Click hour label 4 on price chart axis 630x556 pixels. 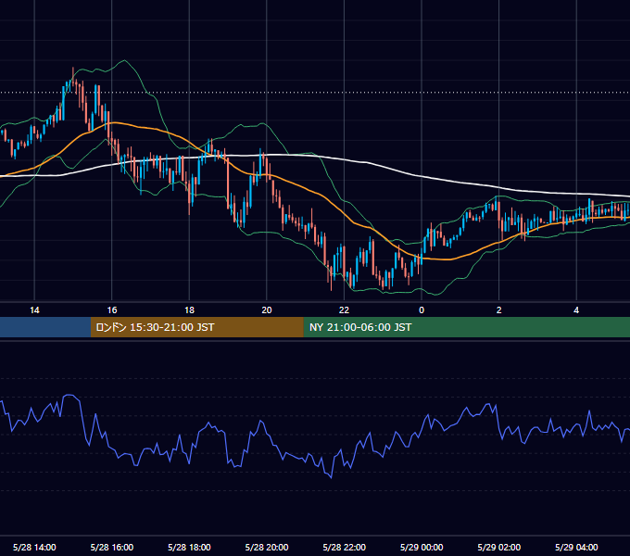point(576,310)
